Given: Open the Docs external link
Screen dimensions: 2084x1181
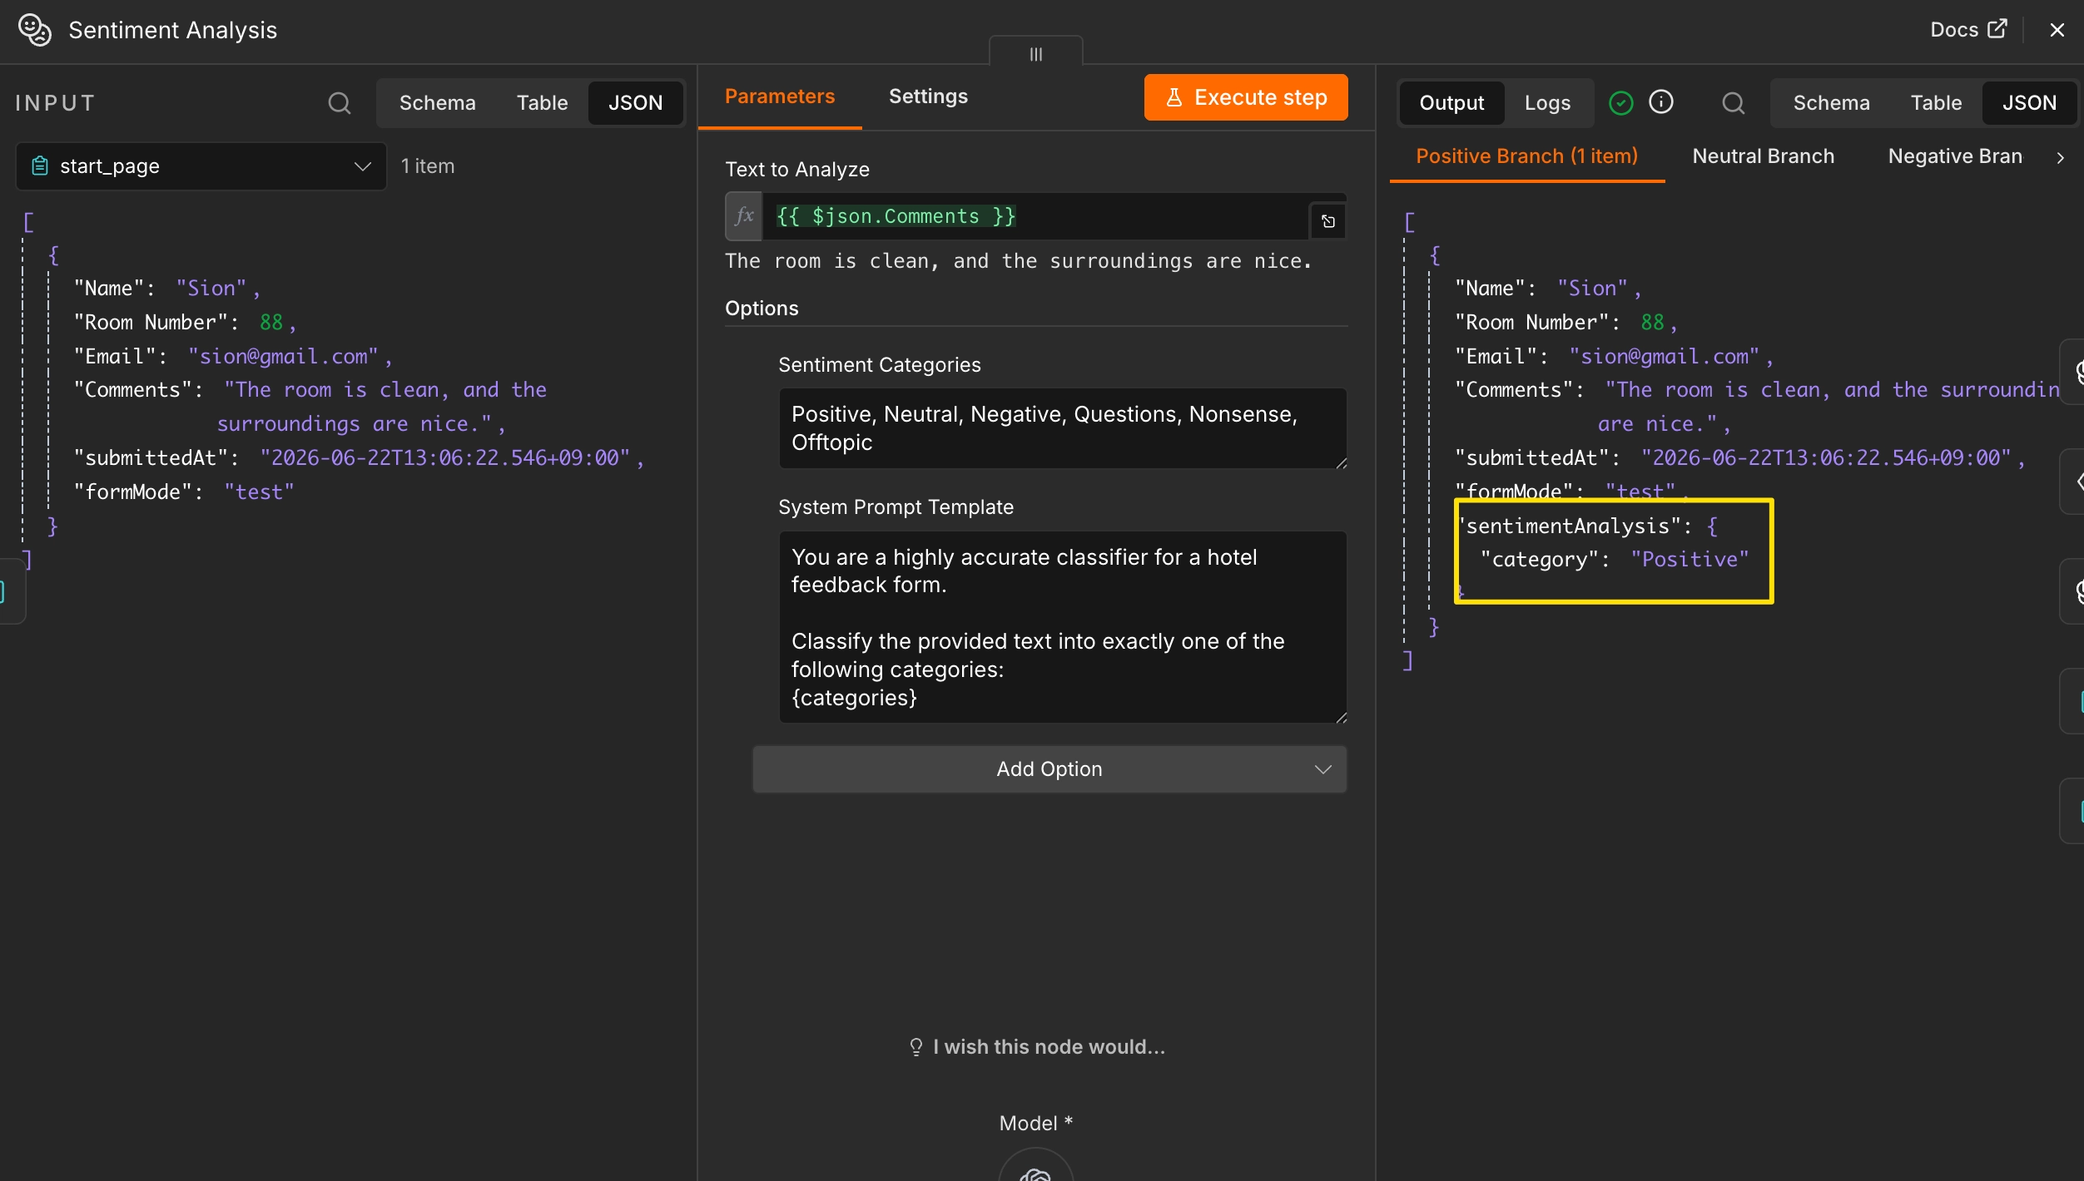Looking at the screenshot, I should click(x=1968, y=30).
